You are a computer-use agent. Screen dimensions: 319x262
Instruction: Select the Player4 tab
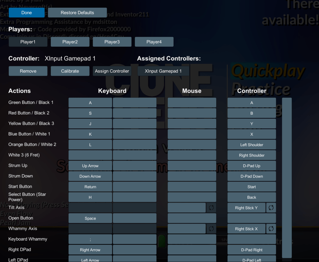[154, 42]
